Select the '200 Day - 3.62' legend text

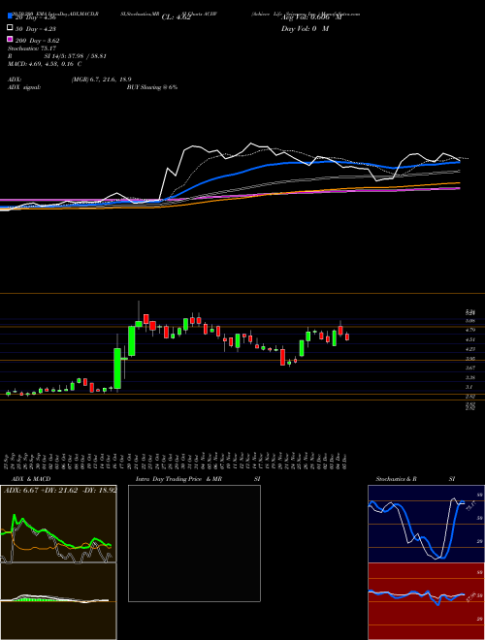(37, 41)
